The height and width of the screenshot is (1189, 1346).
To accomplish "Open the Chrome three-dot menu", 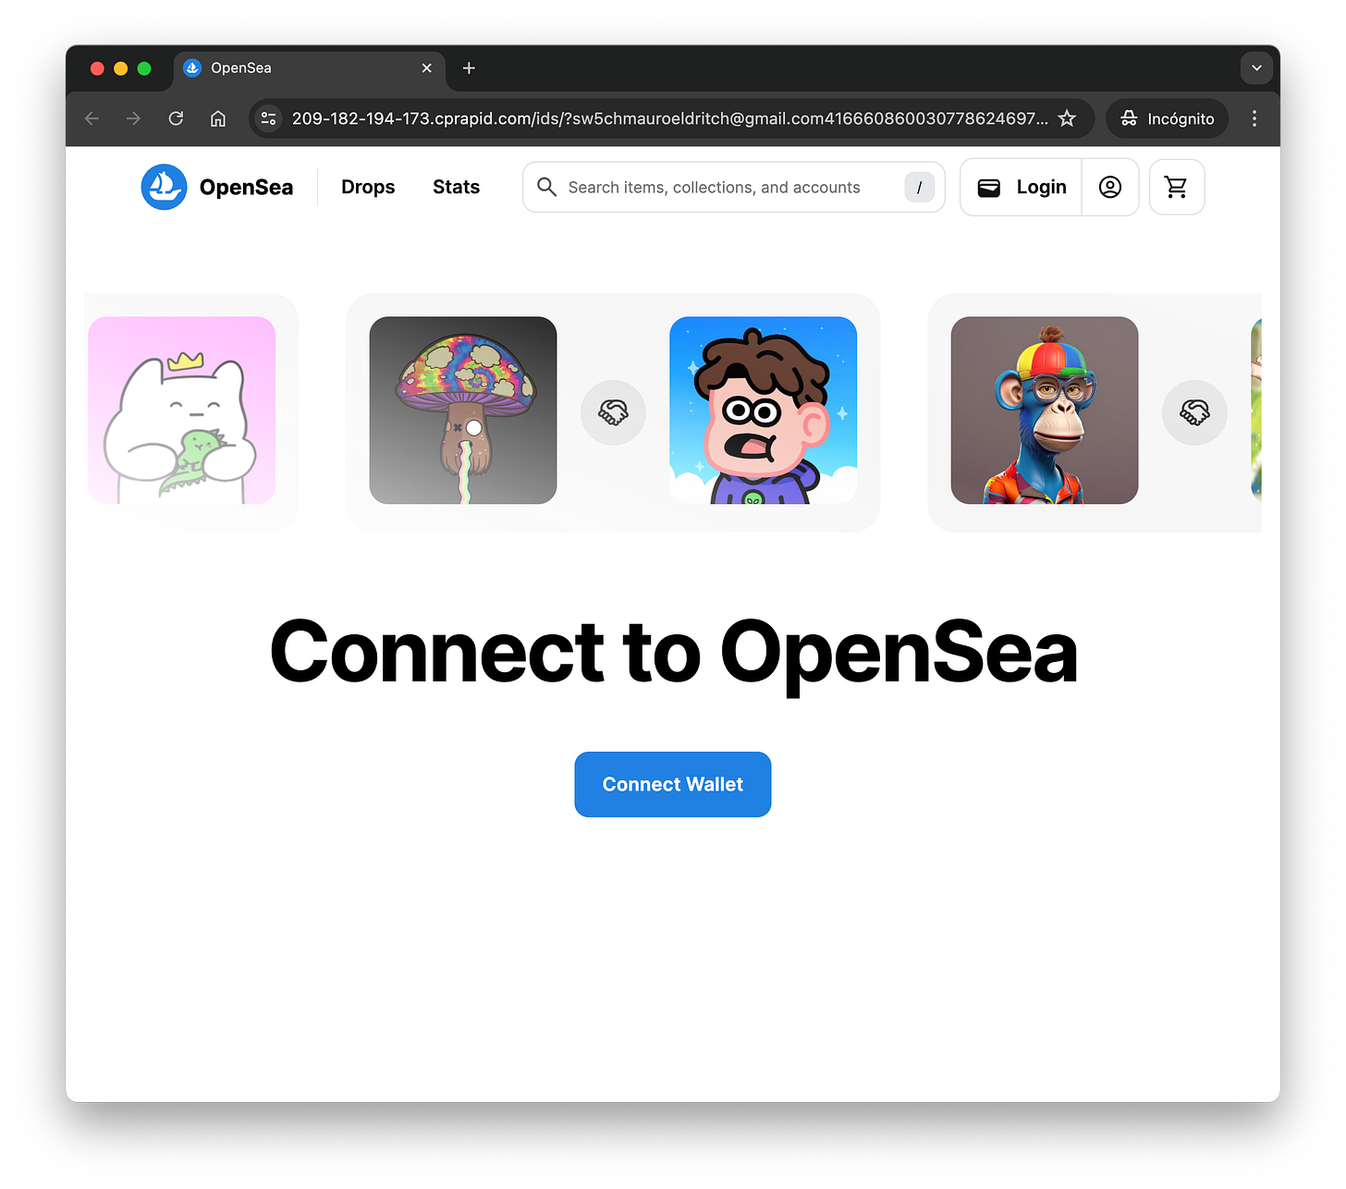I will click(x=1254, y=118).
